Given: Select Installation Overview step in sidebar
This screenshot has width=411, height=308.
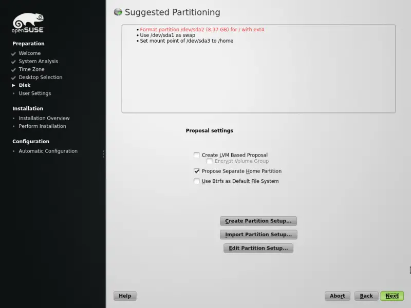Looking at the screenshot, I should coord(44,118).
